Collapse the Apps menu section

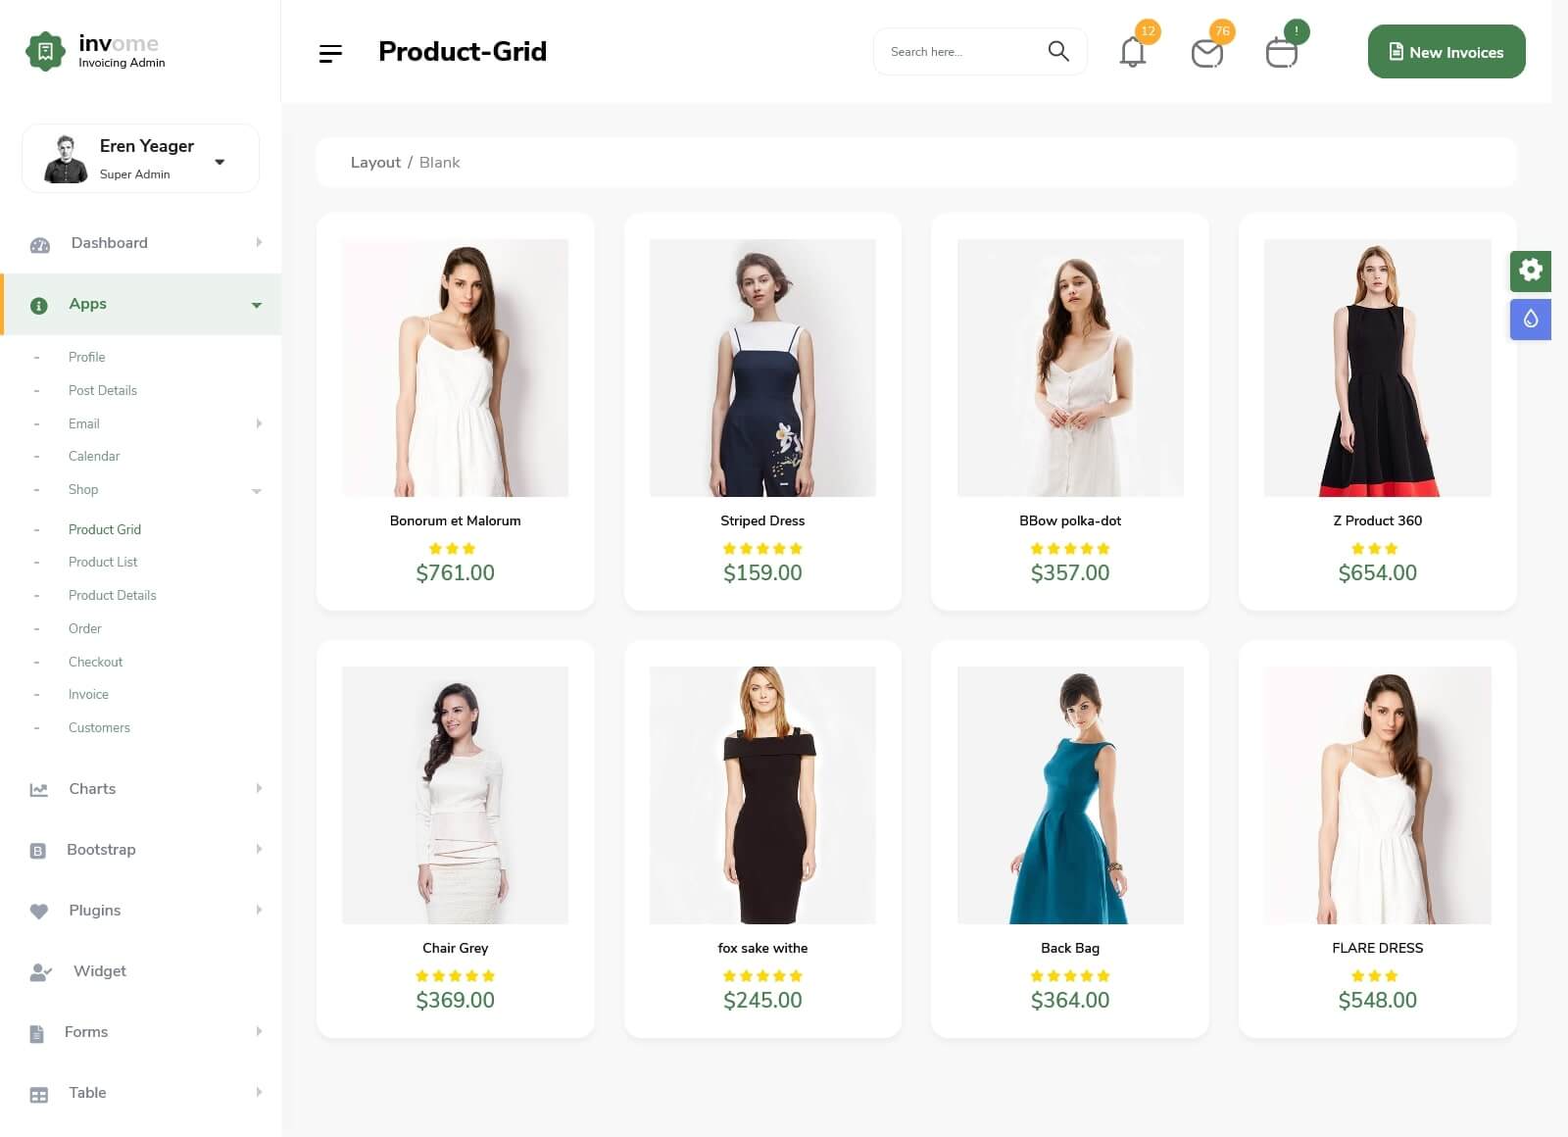click(257, 305)
